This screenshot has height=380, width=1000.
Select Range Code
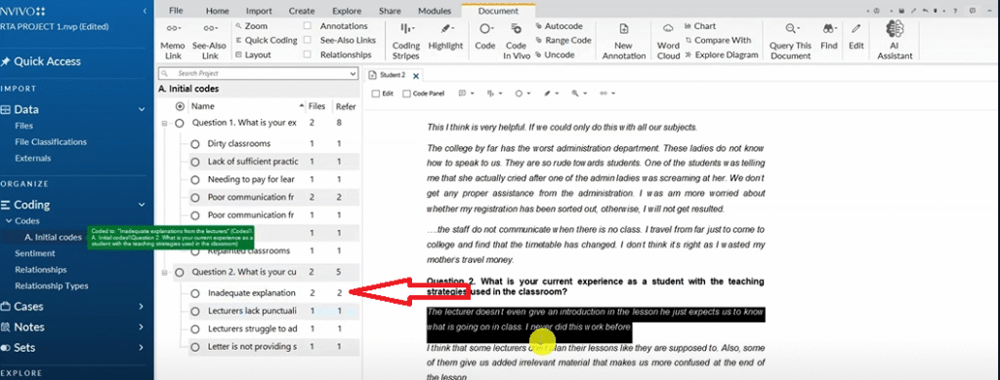tap(563, 40)
